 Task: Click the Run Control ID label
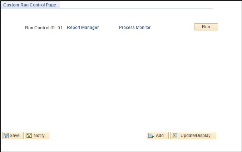40,28
